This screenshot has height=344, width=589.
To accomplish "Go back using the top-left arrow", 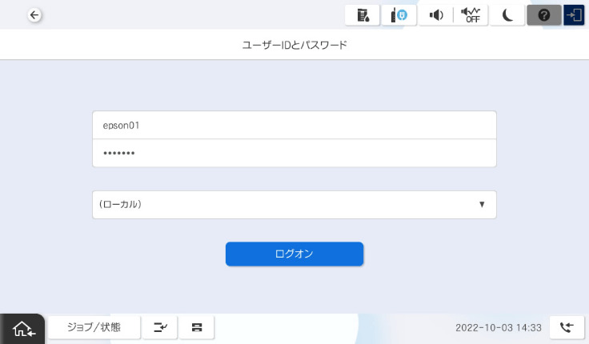I will [34, 15].
